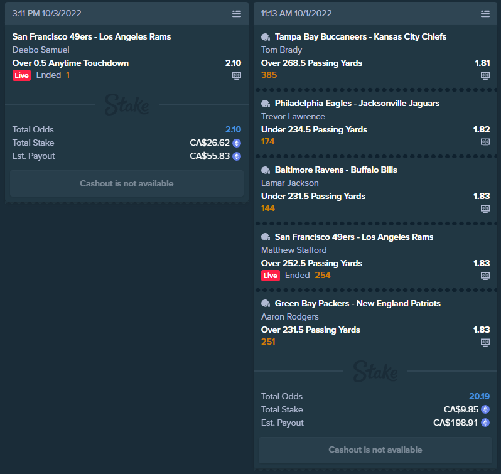Select Deebo Samuel player name
501x474 pixels.
[41, 50]
